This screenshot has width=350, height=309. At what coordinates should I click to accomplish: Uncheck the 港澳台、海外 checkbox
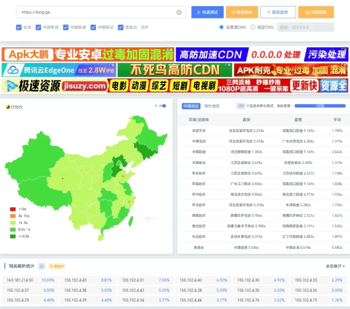tap(121, 27)
